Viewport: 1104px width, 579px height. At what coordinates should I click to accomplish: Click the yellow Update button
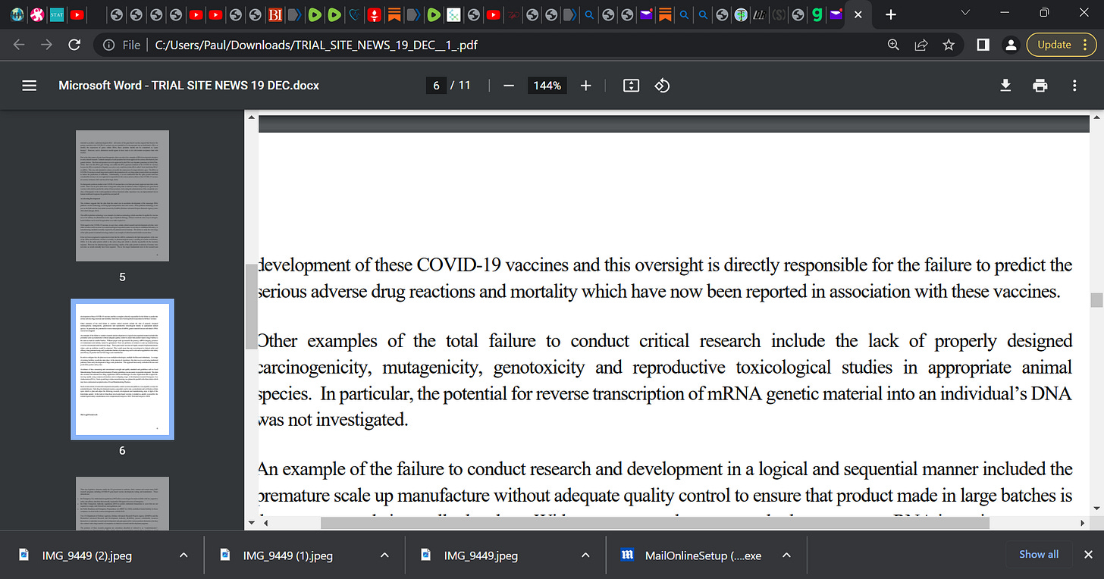[x=1055, y=45]
